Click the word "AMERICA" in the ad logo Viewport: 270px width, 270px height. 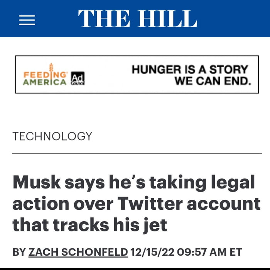pos(45,82)
